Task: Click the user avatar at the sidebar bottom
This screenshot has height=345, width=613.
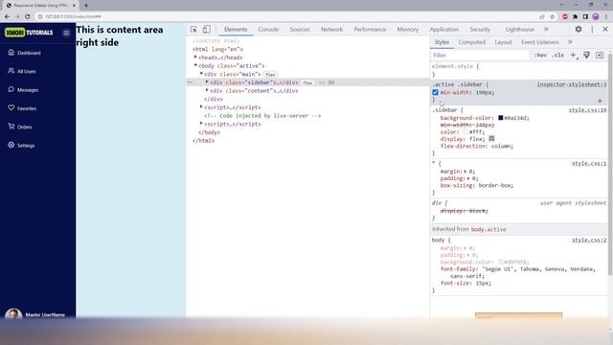Action: [13, 314]
